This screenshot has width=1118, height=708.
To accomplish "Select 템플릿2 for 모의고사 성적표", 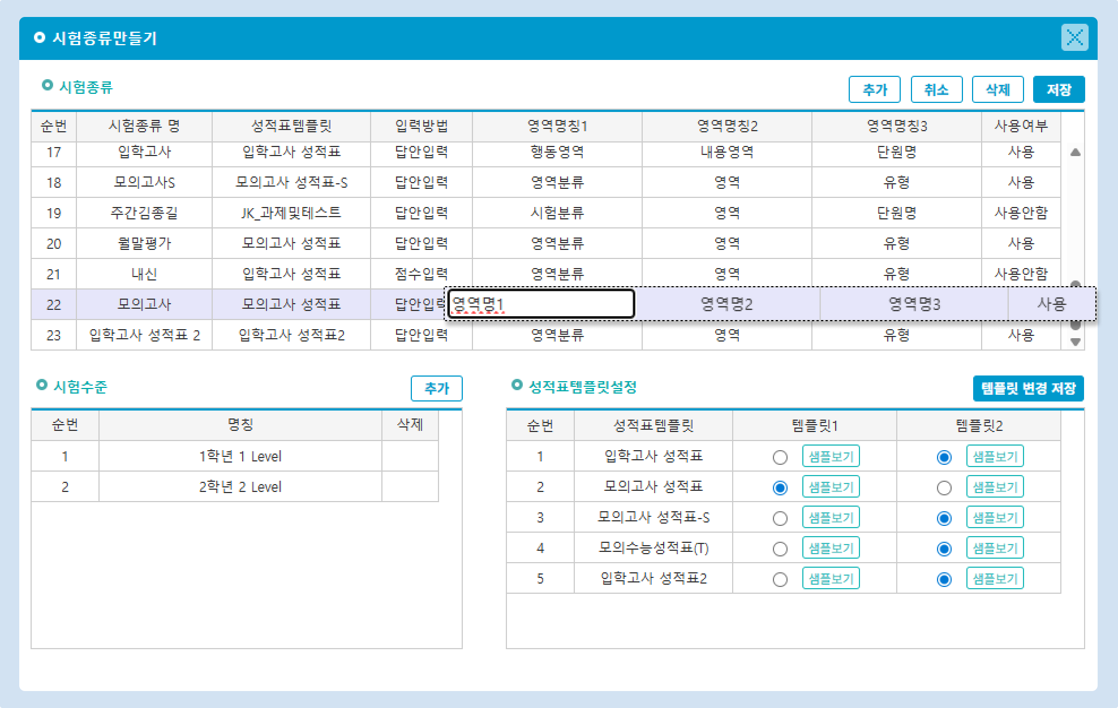I will point(944,488).
